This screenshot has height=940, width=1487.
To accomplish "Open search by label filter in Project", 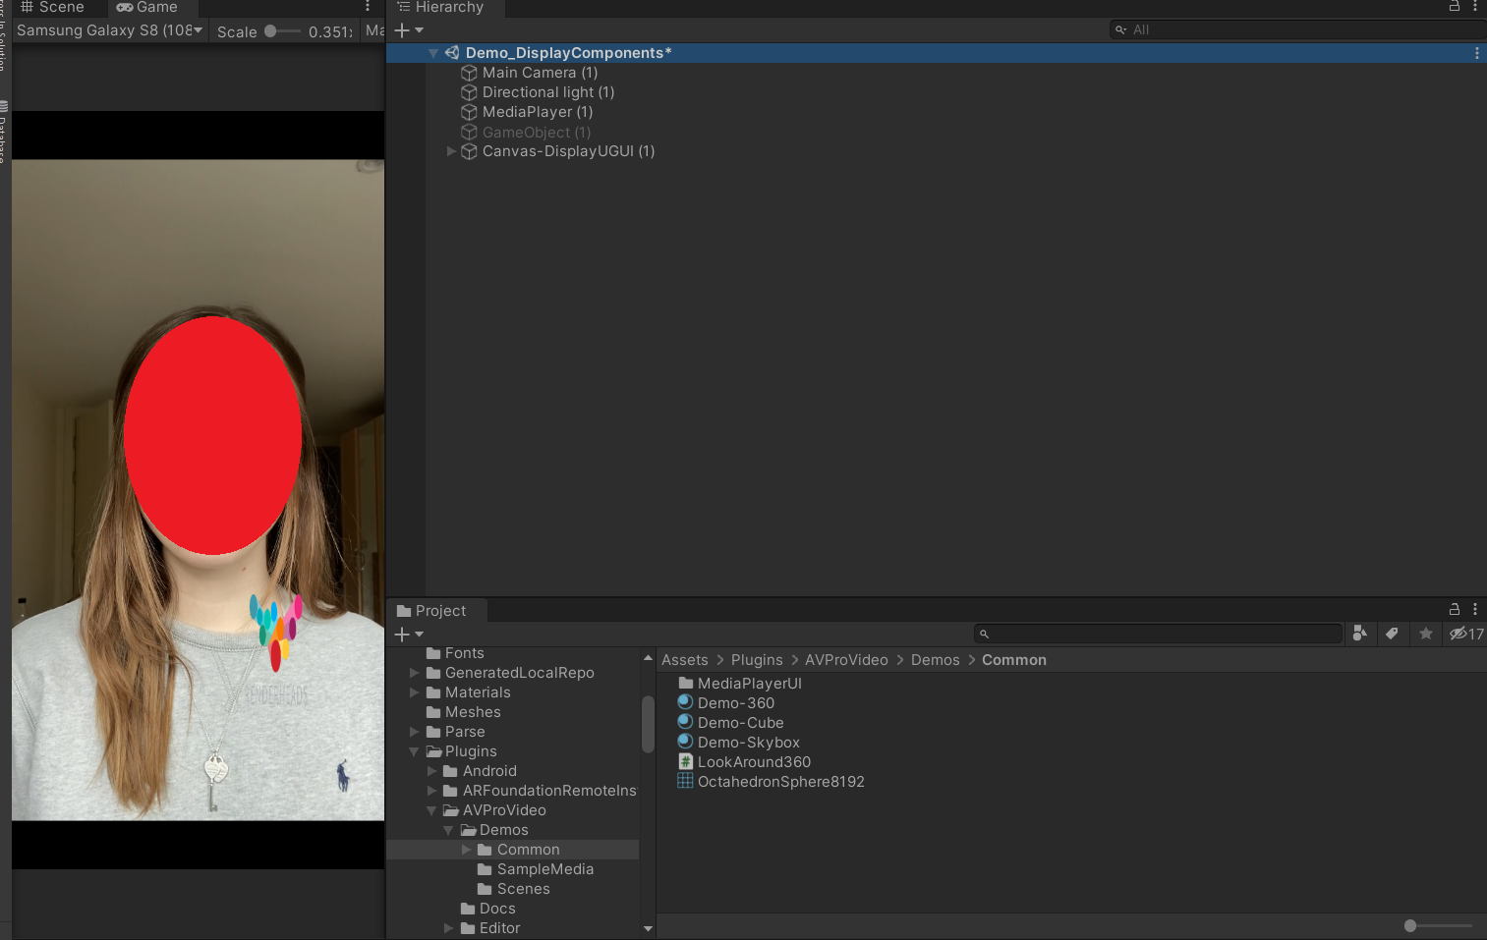I will [x=1393, y=634].
